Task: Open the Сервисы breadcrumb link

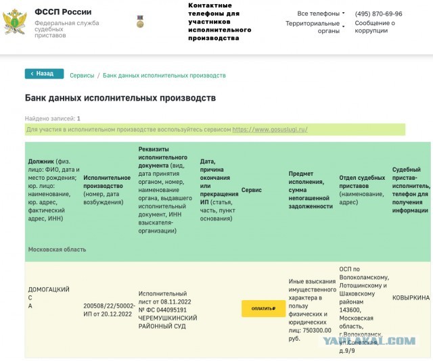Action: point(82,75)
